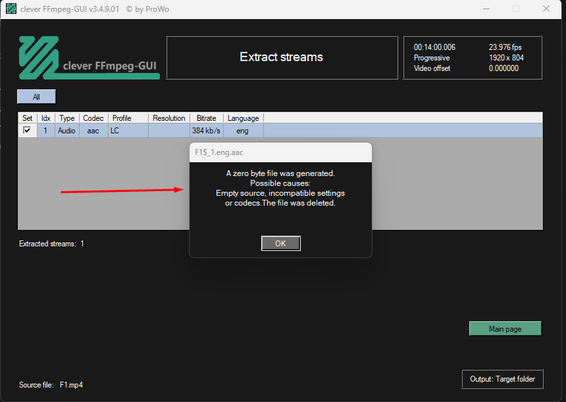
Task: Select the Audio type cell in row 1
Action: [x=66, y=131]
